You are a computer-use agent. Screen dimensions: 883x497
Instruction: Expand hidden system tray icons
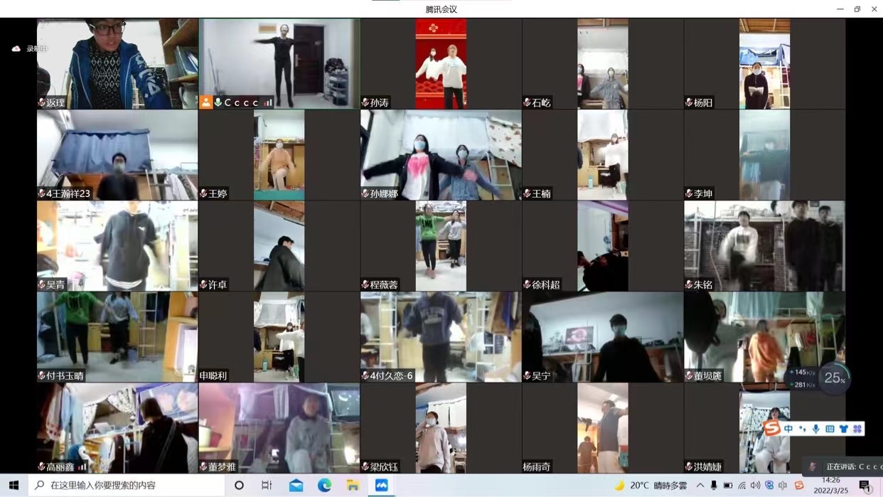point(700,486)
